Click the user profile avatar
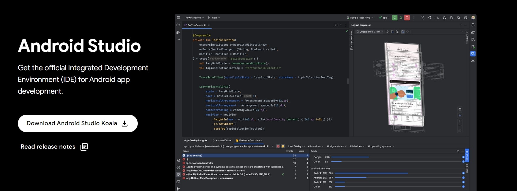Image resolution: width=517 pixels, height=191 pixels. pos(473,18)
